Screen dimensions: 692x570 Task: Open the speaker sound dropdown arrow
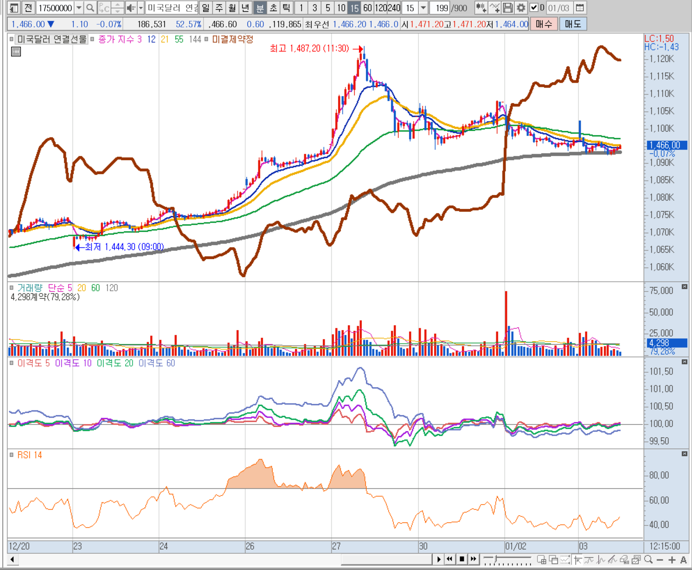click(141, 8)
